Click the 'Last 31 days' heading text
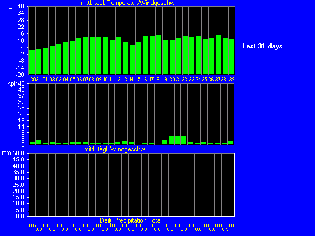The image size is (315, 236). click(262, 46)
